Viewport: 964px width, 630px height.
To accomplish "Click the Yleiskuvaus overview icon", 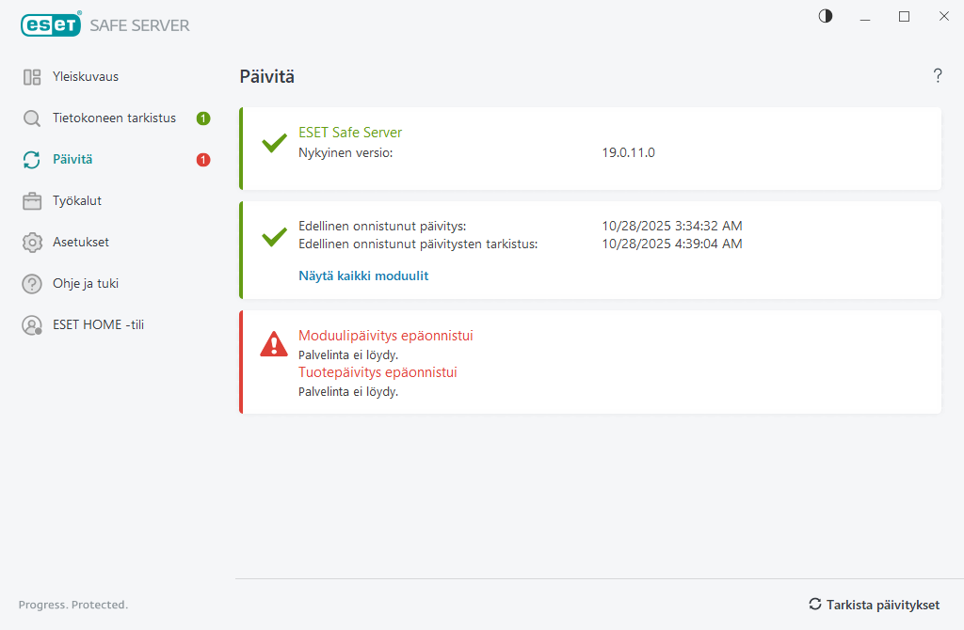I will pos(32,77).
